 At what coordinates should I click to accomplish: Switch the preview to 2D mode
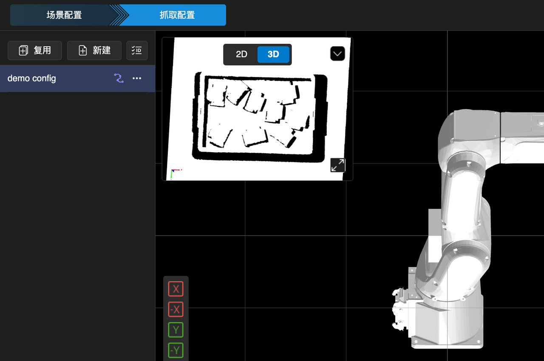point(241,54)
